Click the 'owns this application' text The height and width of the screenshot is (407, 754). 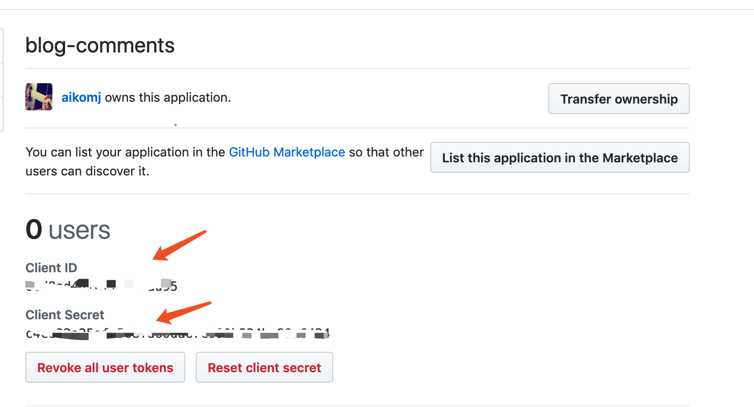(x=168, y=98)
